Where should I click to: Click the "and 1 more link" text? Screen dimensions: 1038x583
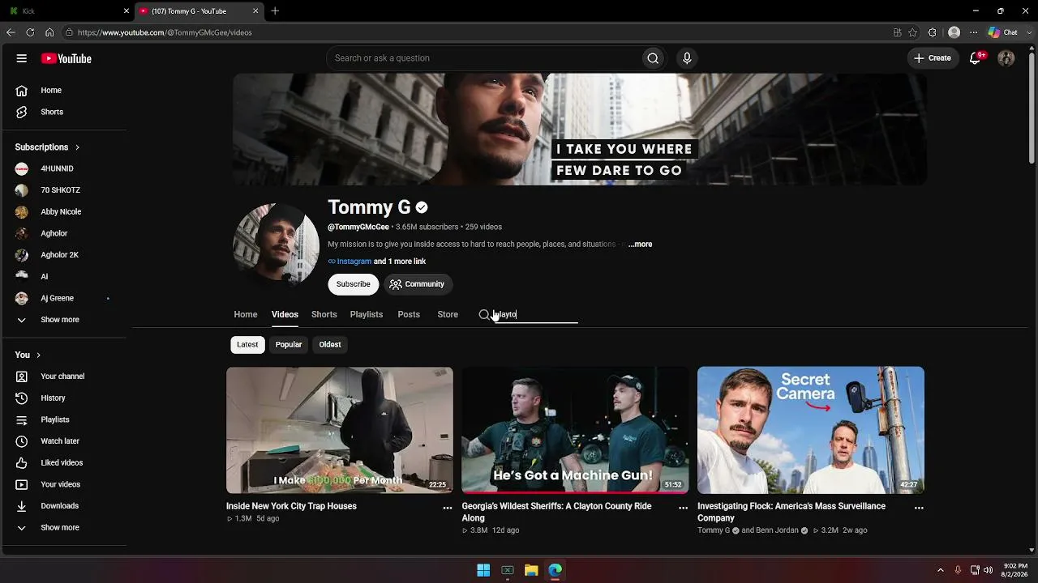tap(400, 262)
